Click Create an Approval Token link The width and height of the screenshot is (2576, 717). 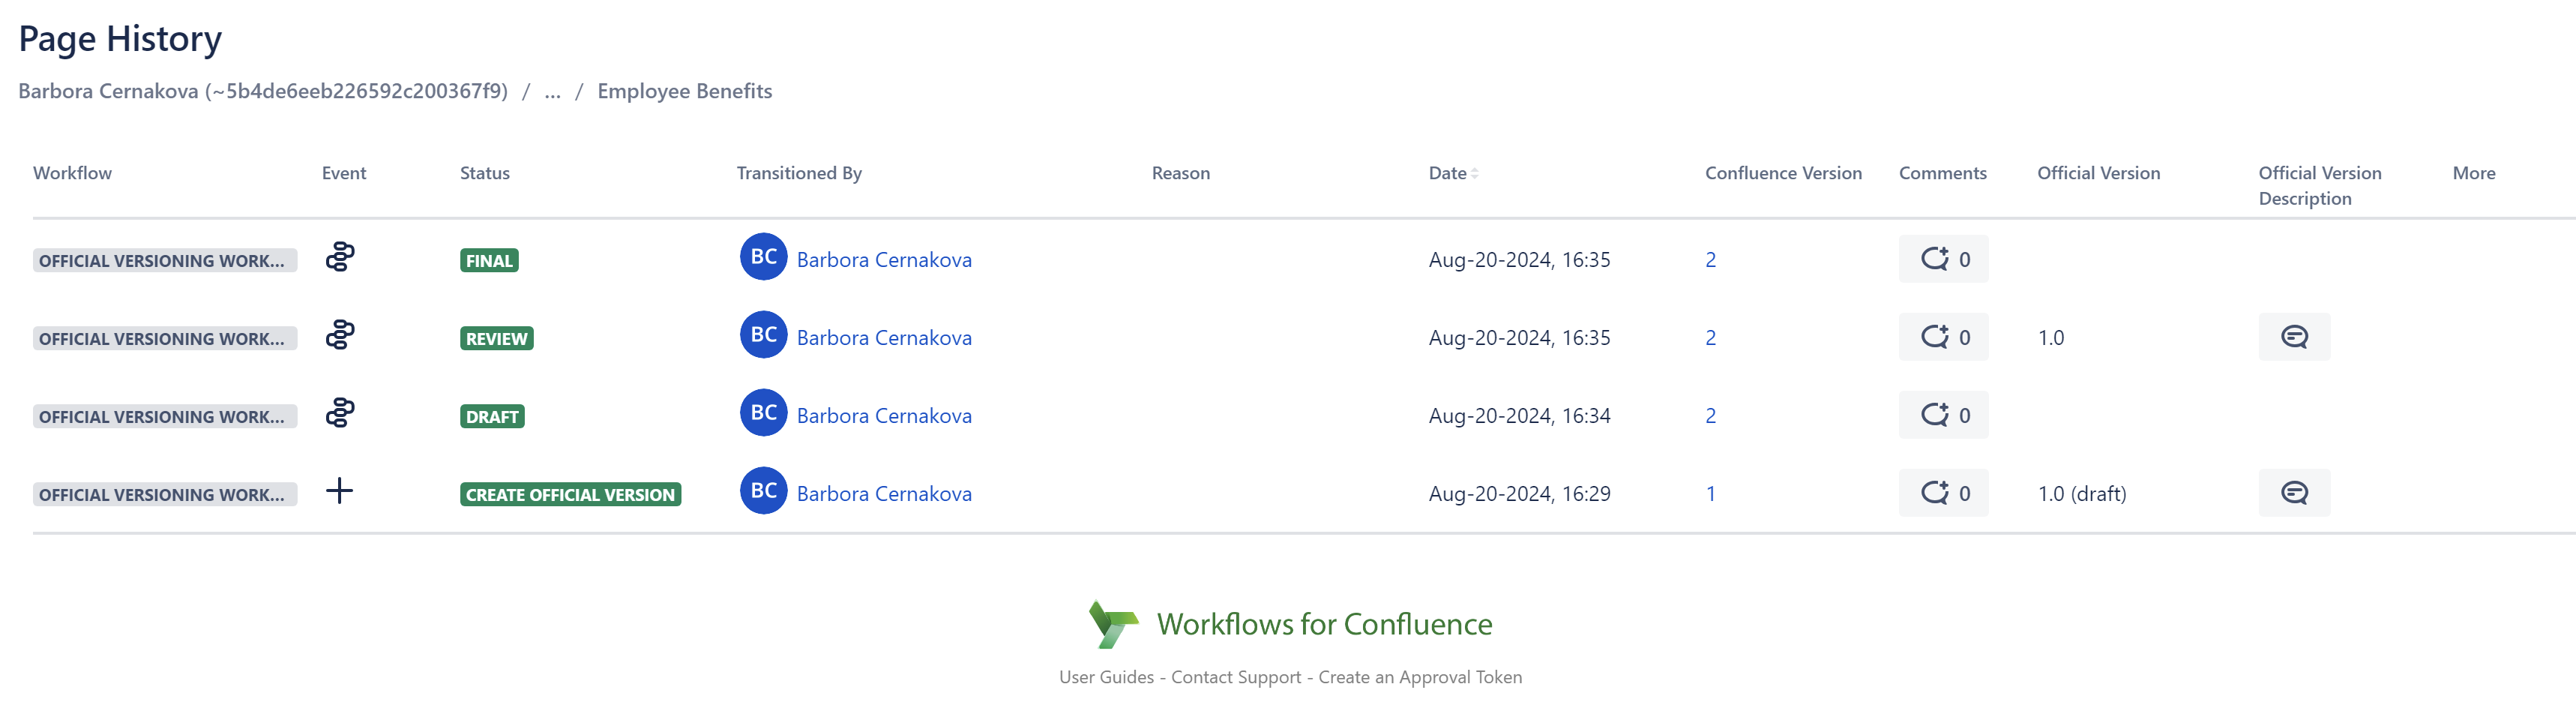click(x=1419, y=677)
